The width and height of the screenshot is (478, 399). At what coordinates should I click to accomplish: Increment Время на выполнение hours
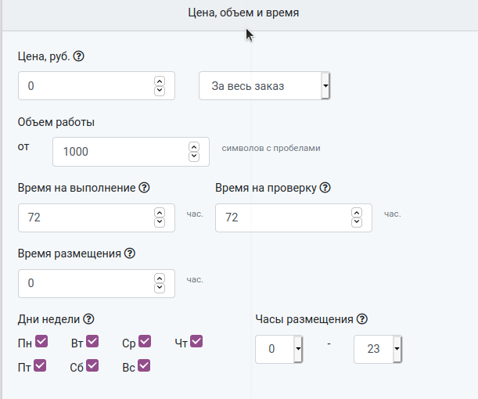point(160,213)
